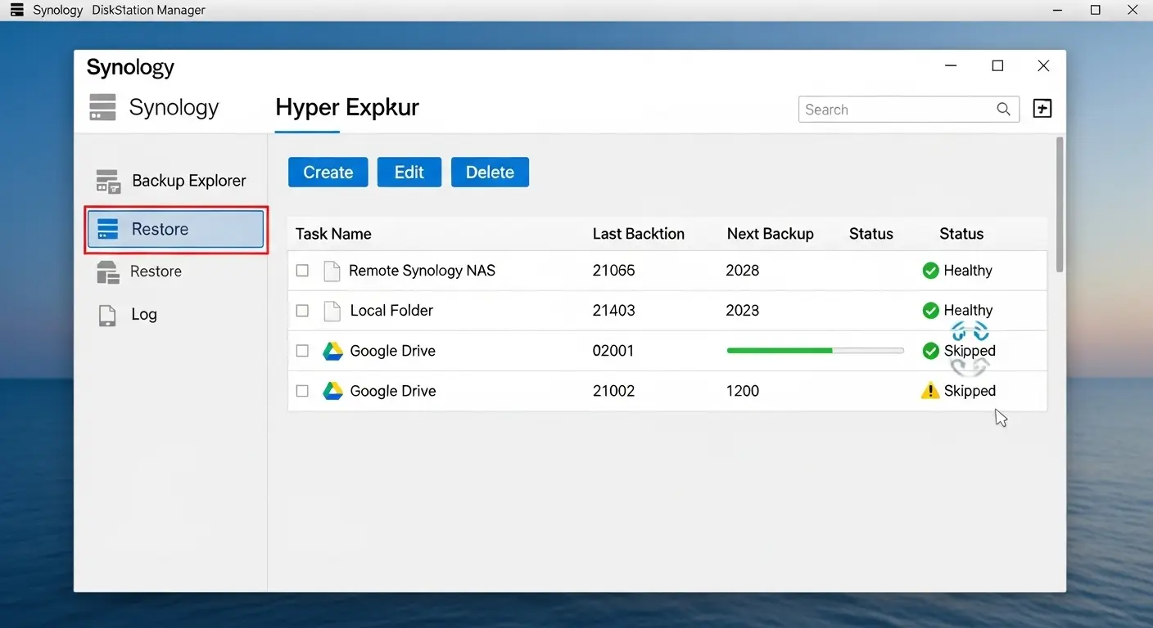Click the file icon beside Remote Synology NAS

[x=332, y=271]
